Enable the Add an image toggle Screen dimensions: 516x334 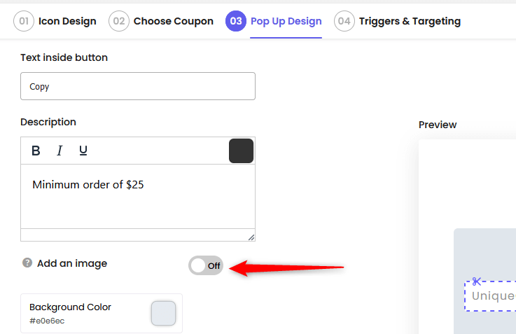click(206, 265)
